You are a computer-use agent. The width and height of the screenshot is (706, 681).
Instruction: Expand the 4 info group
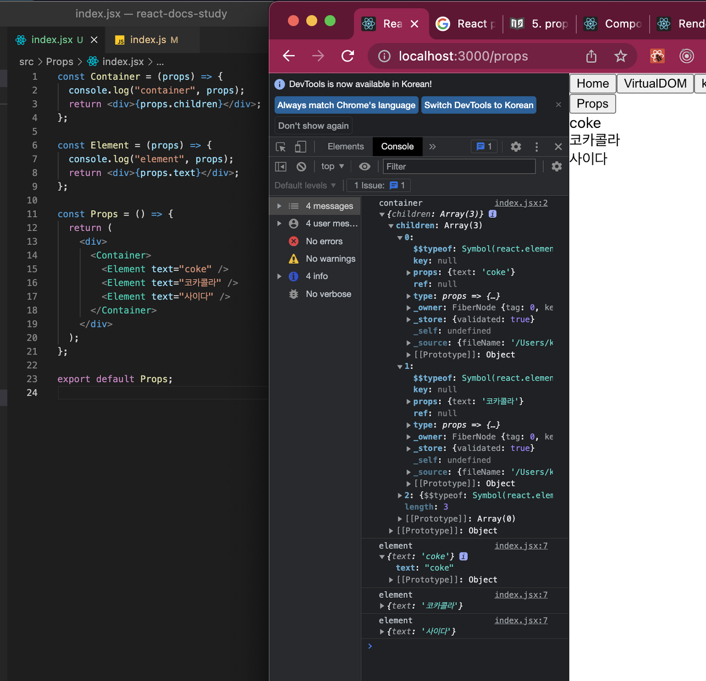279,276
